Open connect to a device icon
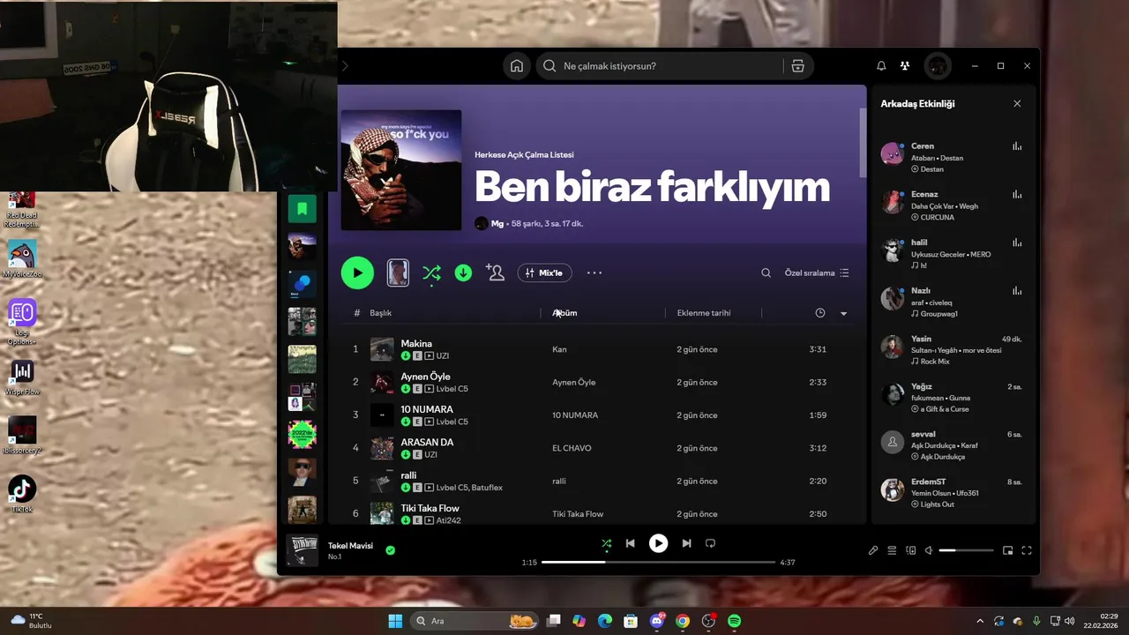Viewport: 1129px width, 635px height. tap(910, 550)
